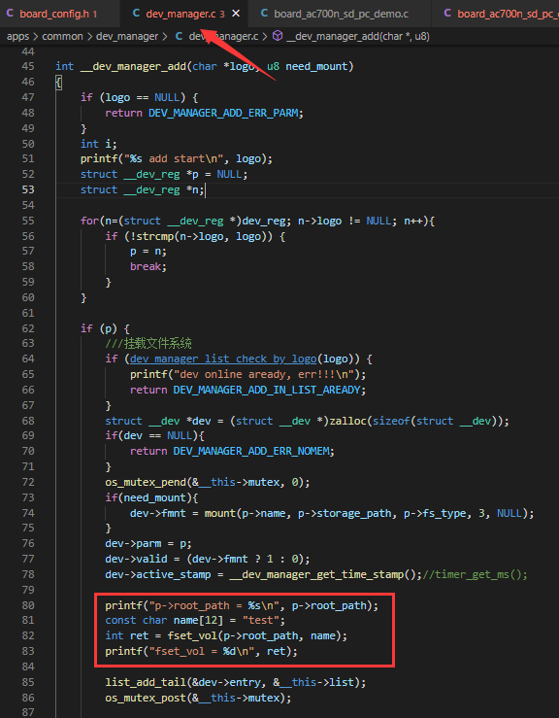This screenshot has width=559, height=718.
Task: Click 'os_mutex_post' on line 86
Action: [x=146, y=698]
